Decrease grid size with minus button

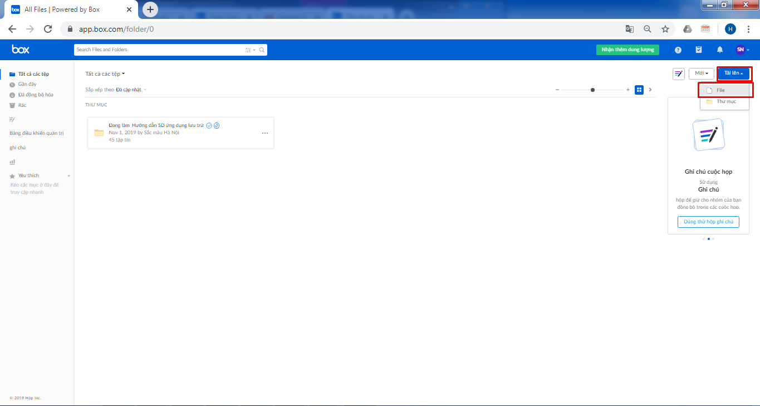557,90
